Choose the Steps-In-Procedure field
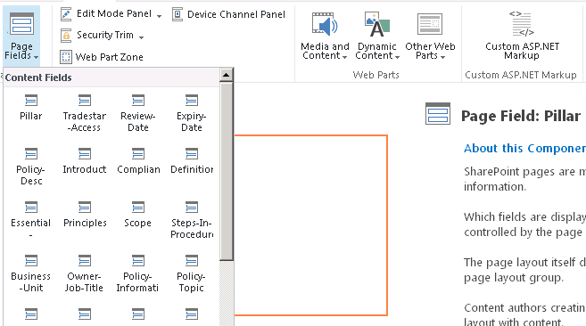586x326 pixels. (x=192, y=220)
